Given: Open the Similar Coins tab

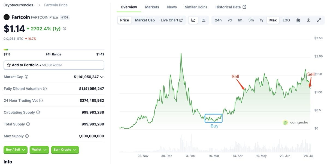Looking at the screenshot, I should coord(196,7).
